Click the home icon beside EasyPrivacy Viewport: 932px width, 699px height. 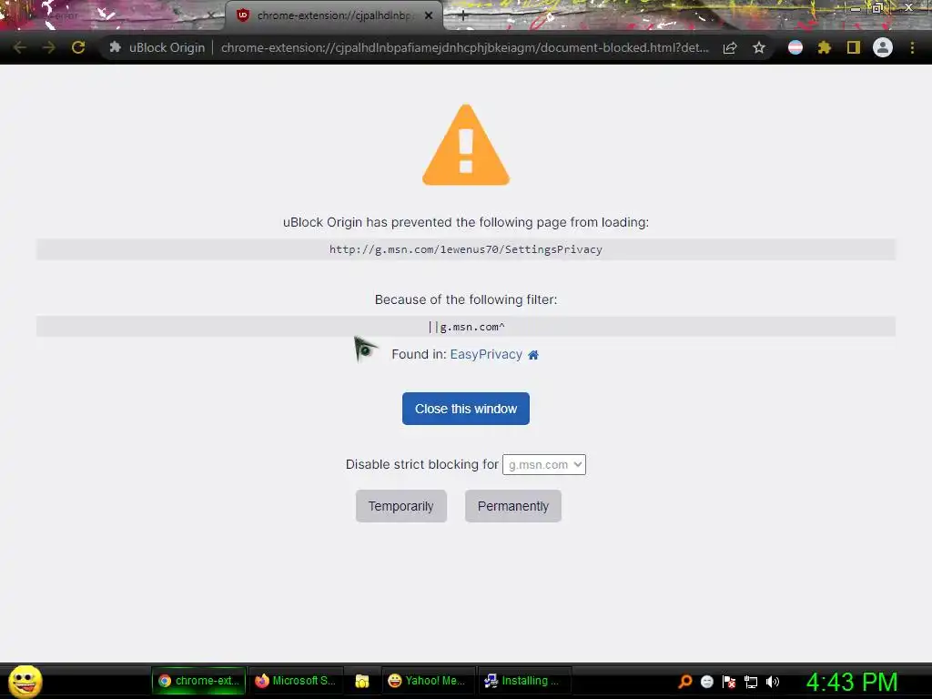point(533,355)
